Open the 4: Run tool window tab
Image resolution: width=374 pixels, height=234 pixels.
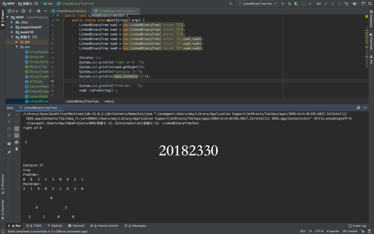(14, 226)
